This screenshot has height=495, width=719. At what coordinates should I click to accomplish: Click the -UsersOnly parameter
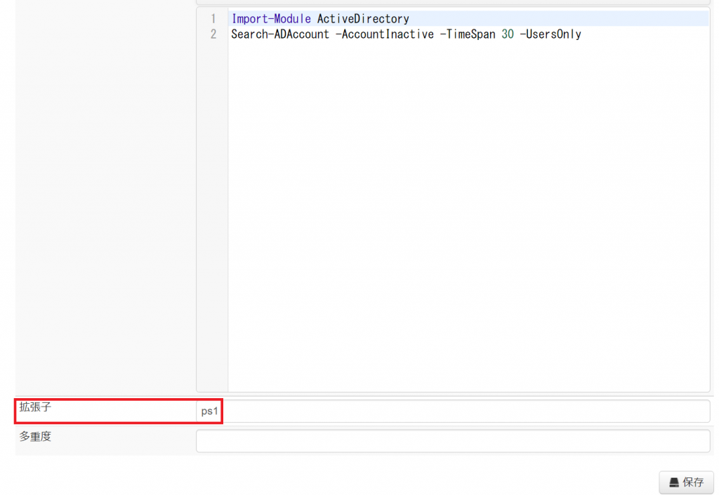tap(550, 34)
